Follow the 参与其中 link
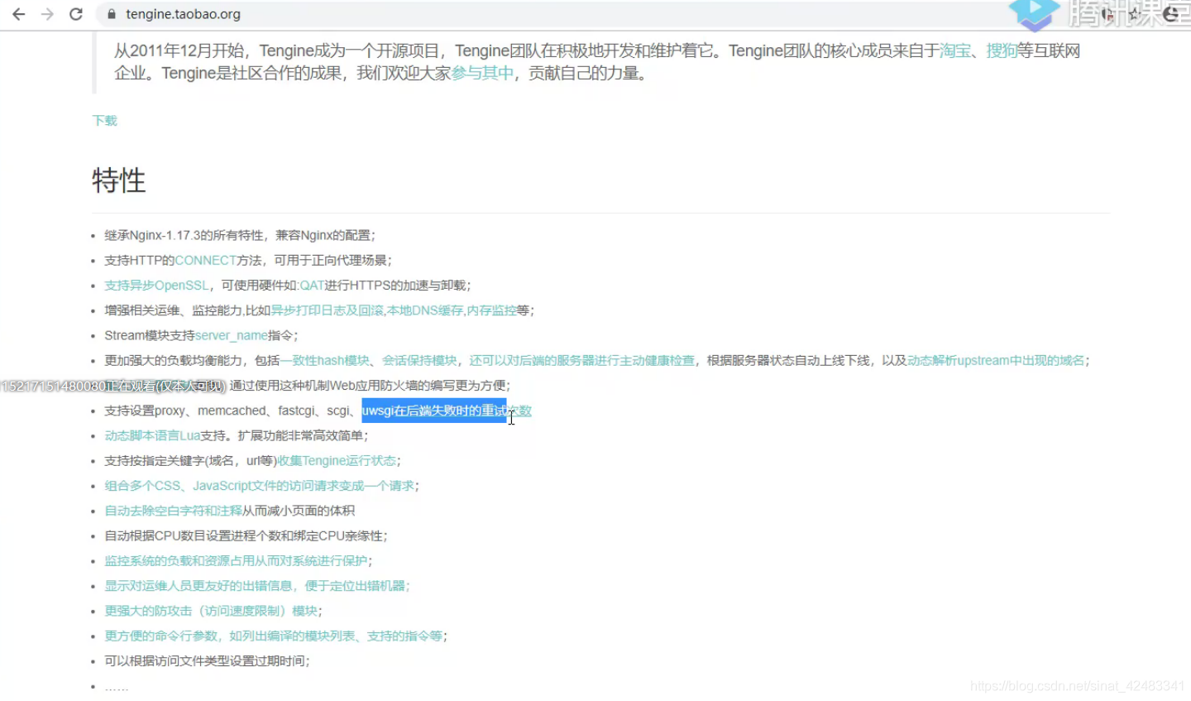The image size is (1191, 701). (x=482, y=73)
